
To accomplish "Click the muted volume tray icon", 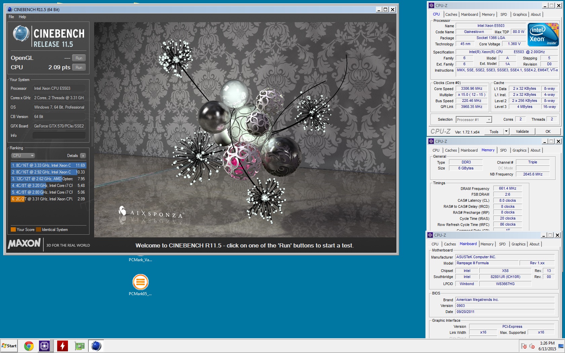I will [x=532, y=346].
